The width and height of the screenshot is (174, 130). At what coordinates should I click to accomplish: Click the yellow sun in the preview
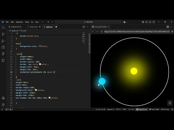(x=134, y=71)
